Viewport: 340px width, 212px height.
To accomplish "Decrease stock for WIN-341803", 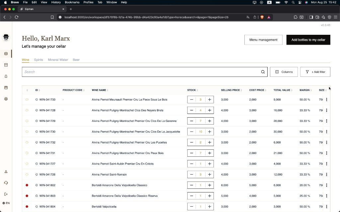I will coord(192,196).
